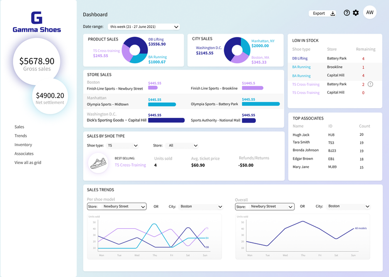This screenshot has width=389, height=277.
Task: Click best-selling TS Cross-Training link
Action: (x=130, y=165)
